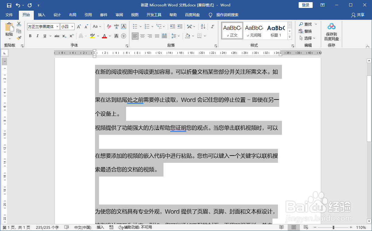Expand the borders dropdown arrow
This screenshot has width=372, height=231.
pos(205,36)
